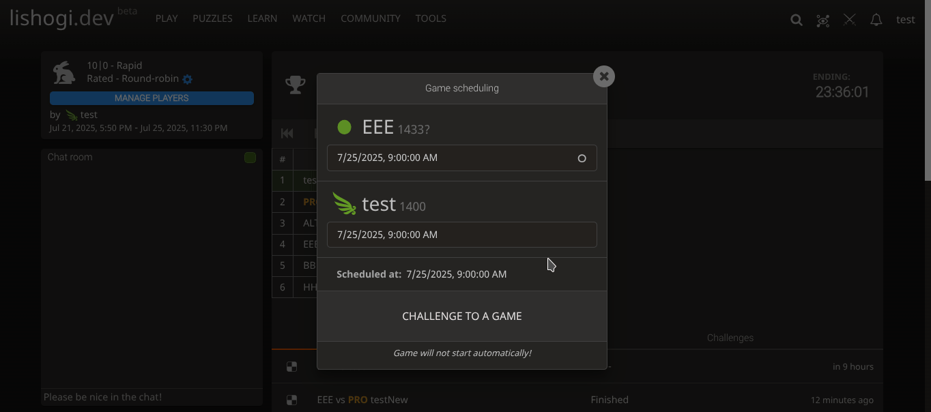Screen dimensions: 931x412
Task: Open tournament settings gear icon
Action: click(x=188, y=79)
